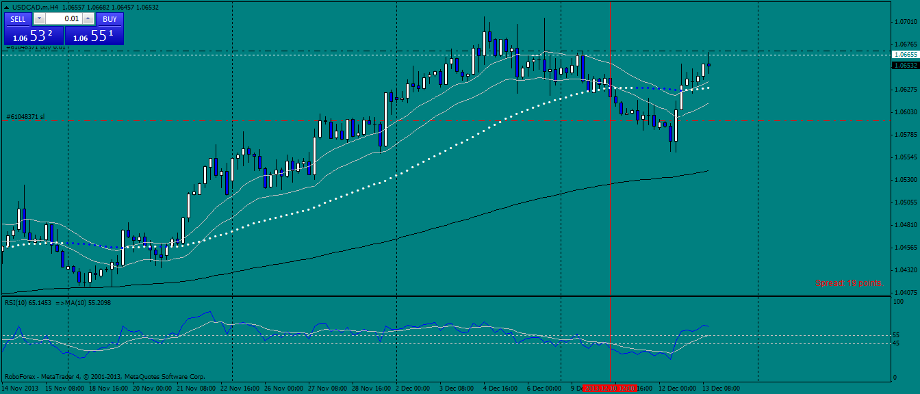Click the red dashed stop-loss level line

[445, 121]
